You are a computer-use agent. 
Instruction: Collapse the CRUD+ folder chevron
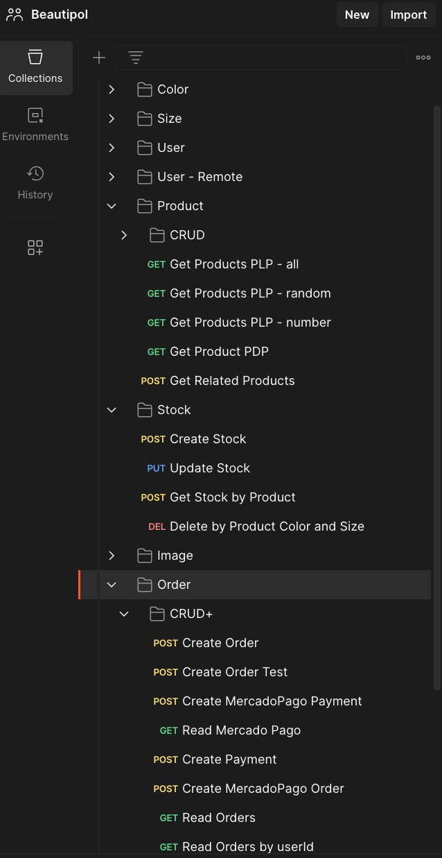point(124,614)
